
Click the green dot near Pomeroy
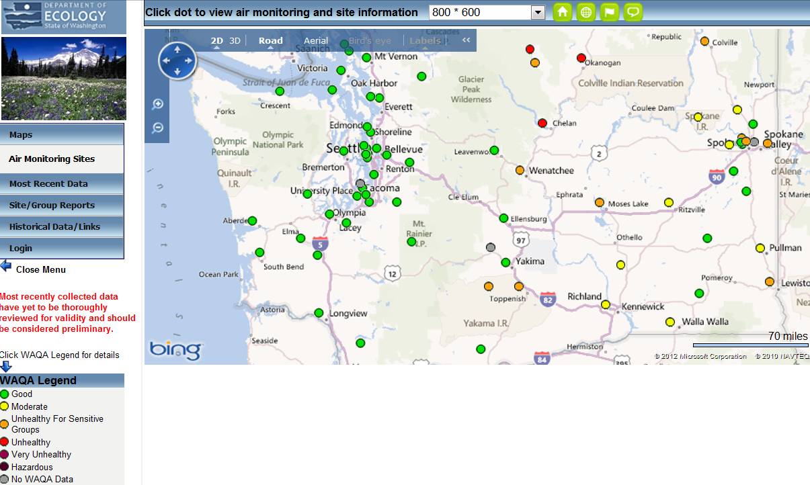[x=699, y=294]
